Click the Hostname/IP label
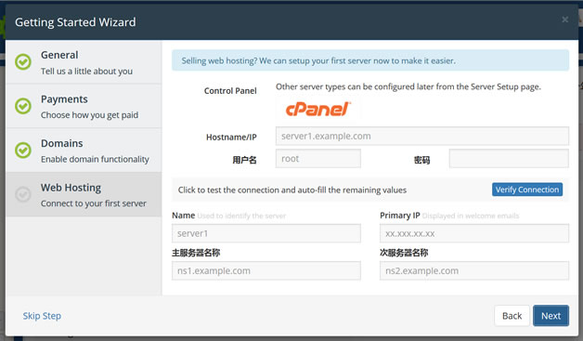The width and height of the screenshot is (583, 341). click(231, 138)
